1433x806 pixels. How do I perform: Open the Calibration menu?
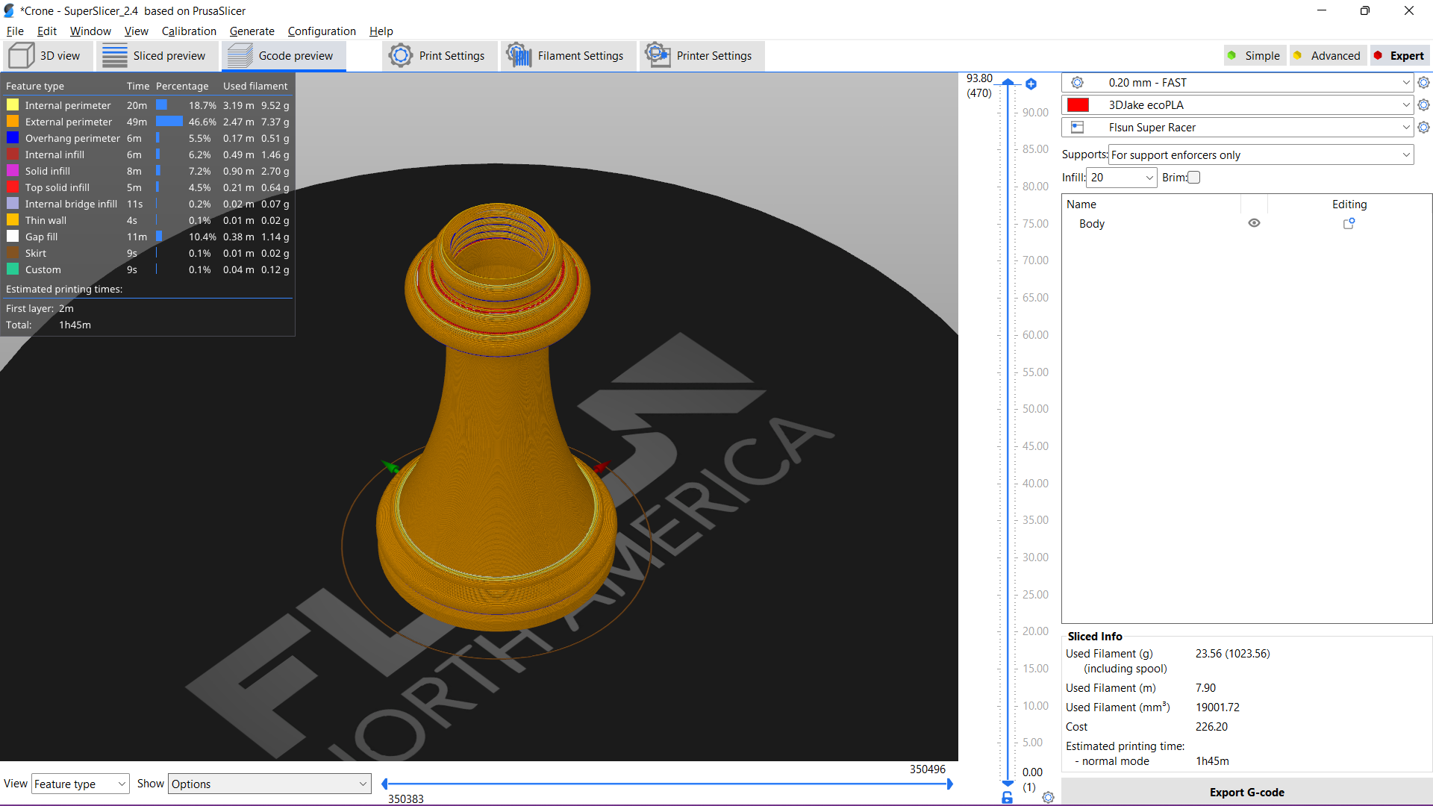click(x=189, y=31)
